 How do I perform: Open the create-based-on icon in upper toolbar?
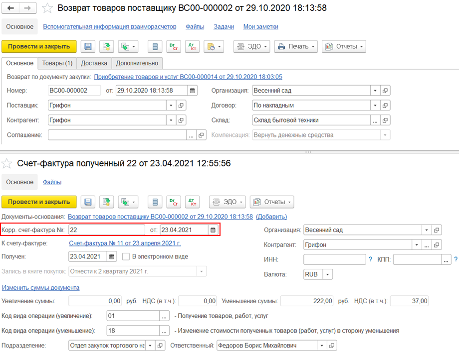click(x=128, y=46)
